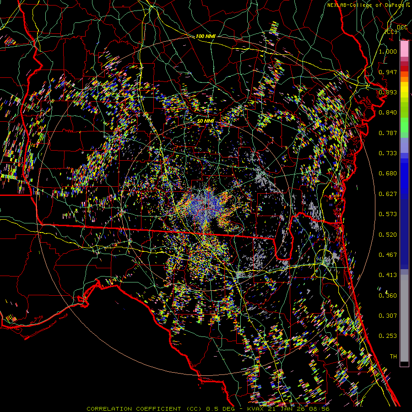The image size is (412, 412).
Task: Click the pink swatch atop the color bar
Action: 404,48
